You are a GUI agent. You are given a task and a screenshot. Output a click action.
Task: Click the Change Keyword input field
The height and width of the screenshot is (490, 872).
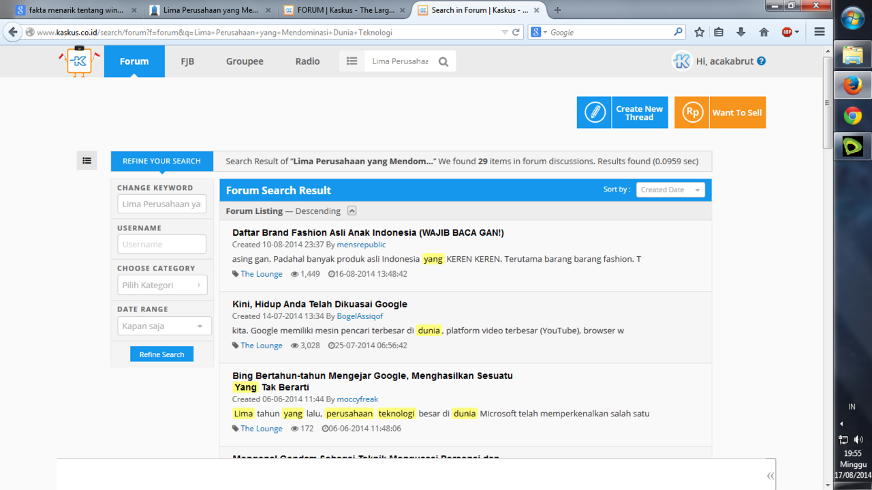(161, 204)
